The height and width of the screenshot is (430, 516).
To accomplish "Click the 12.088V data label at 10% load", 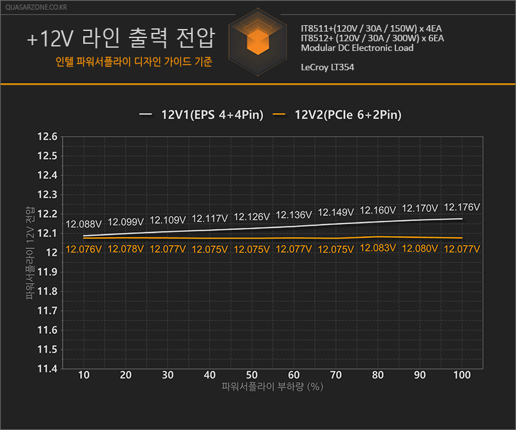I will coord(84,224).
